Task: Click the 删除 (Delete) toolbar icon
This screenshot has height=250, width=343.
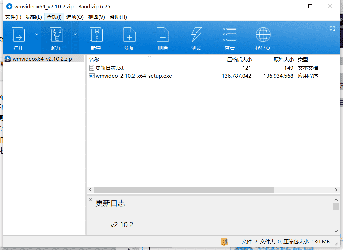Action: coord(163,34)
